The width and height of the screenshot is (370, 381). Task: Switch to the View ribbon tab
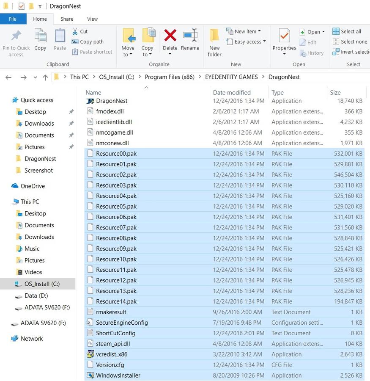tap(92, 19)
